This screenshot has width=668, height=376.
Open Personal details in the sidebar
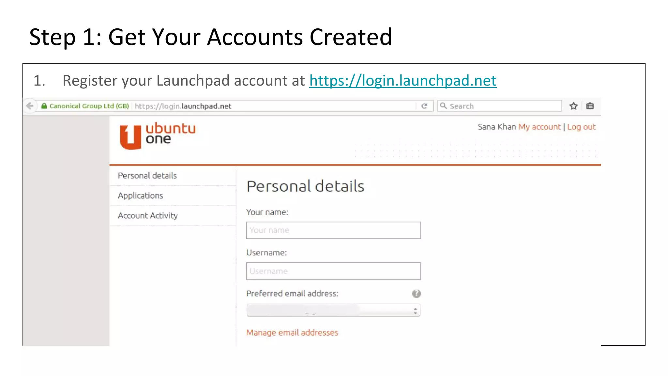pyautogui.click(x=147, y=176)
